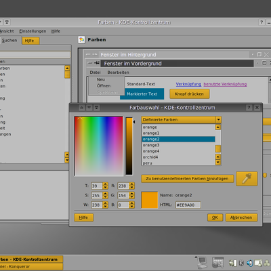The image size is (271, 271).
Task: Adjust the G (green) value stepper
Action: point(132,195)
